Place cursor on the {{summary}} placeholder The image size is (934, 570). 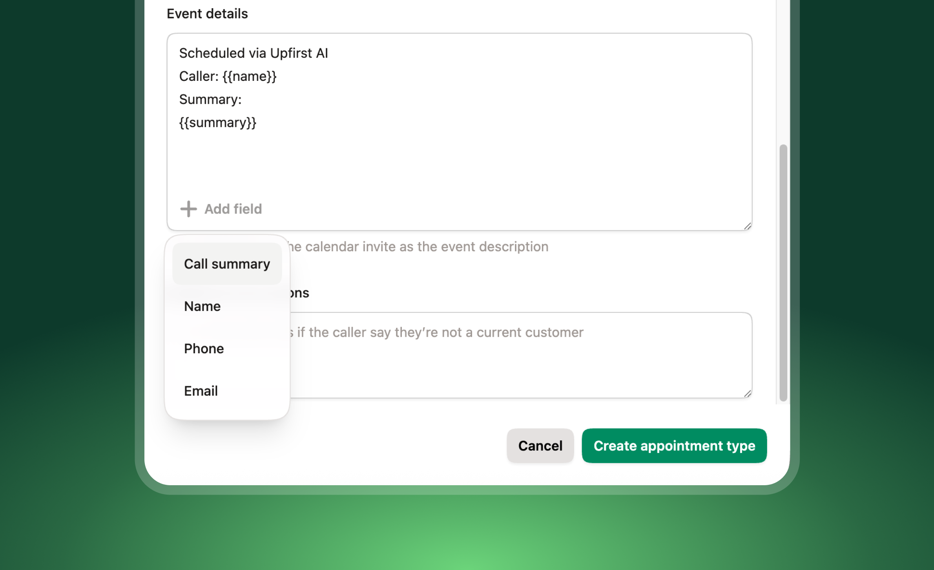[218, 122]
